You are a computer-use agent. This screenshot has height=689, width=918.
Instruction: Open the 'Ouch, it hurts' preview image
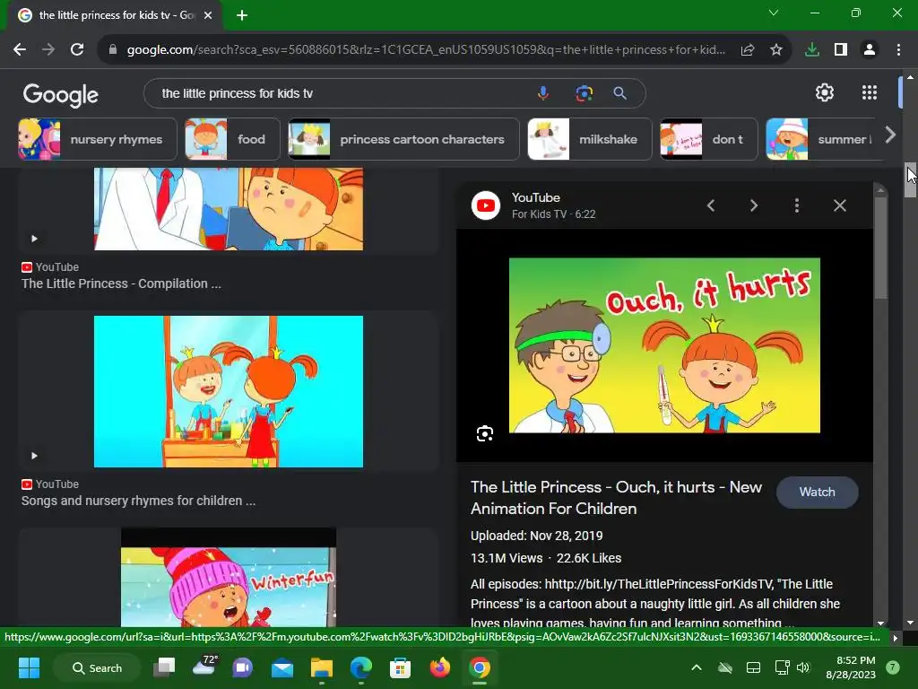pos(664,345)
